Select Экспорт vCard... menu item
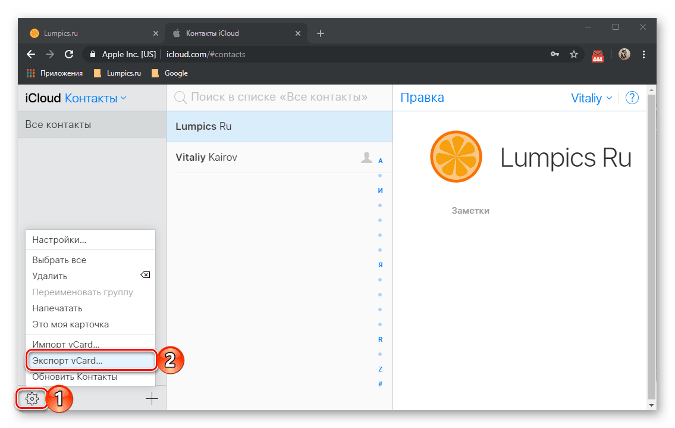 (68, 361)
